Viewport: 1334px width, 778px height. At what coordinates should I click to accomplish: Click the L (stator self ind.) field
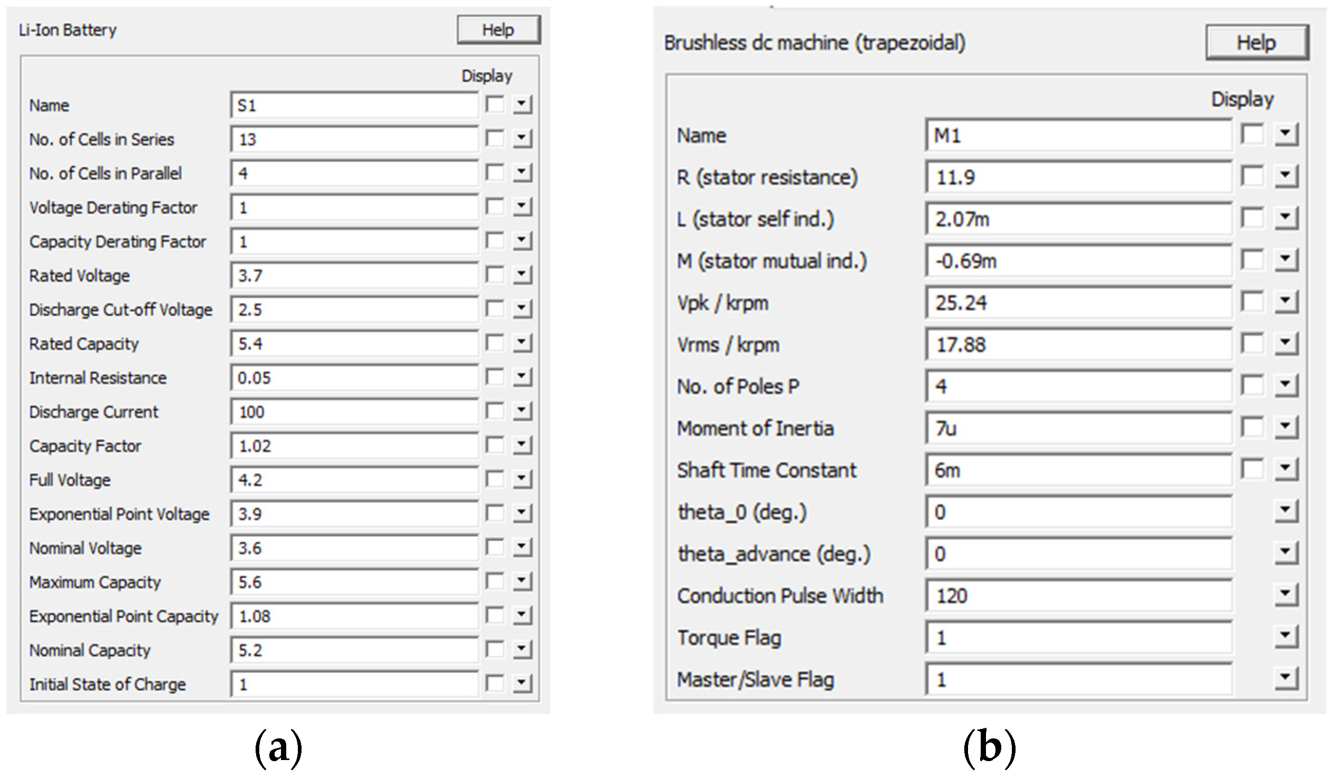1078,219
